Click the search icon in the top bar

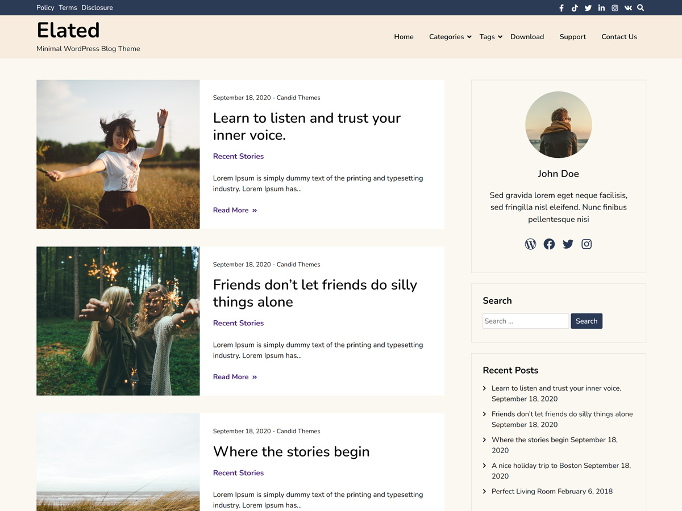point(641,8)
